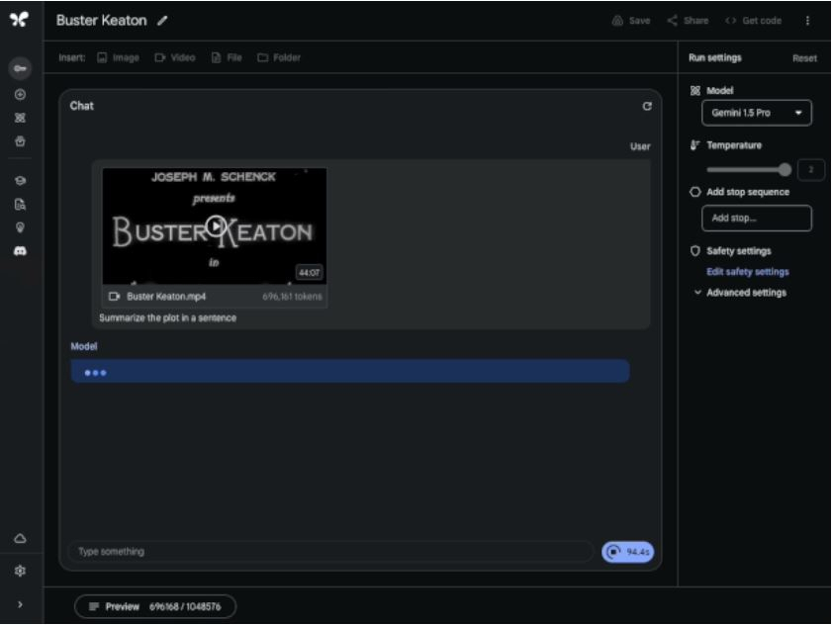The image size is (833, 625).
Task: Click the Safety settings shield icon
Action: pos(694,251)
